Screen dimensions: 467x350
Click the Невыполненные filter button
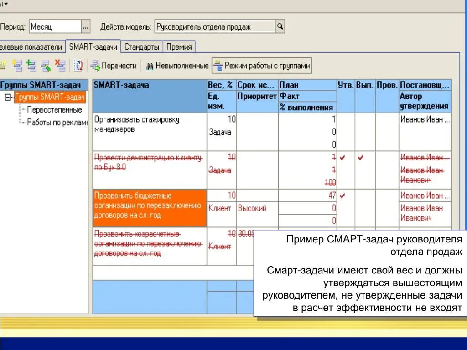pyautogui.click(x=177, y=66)
